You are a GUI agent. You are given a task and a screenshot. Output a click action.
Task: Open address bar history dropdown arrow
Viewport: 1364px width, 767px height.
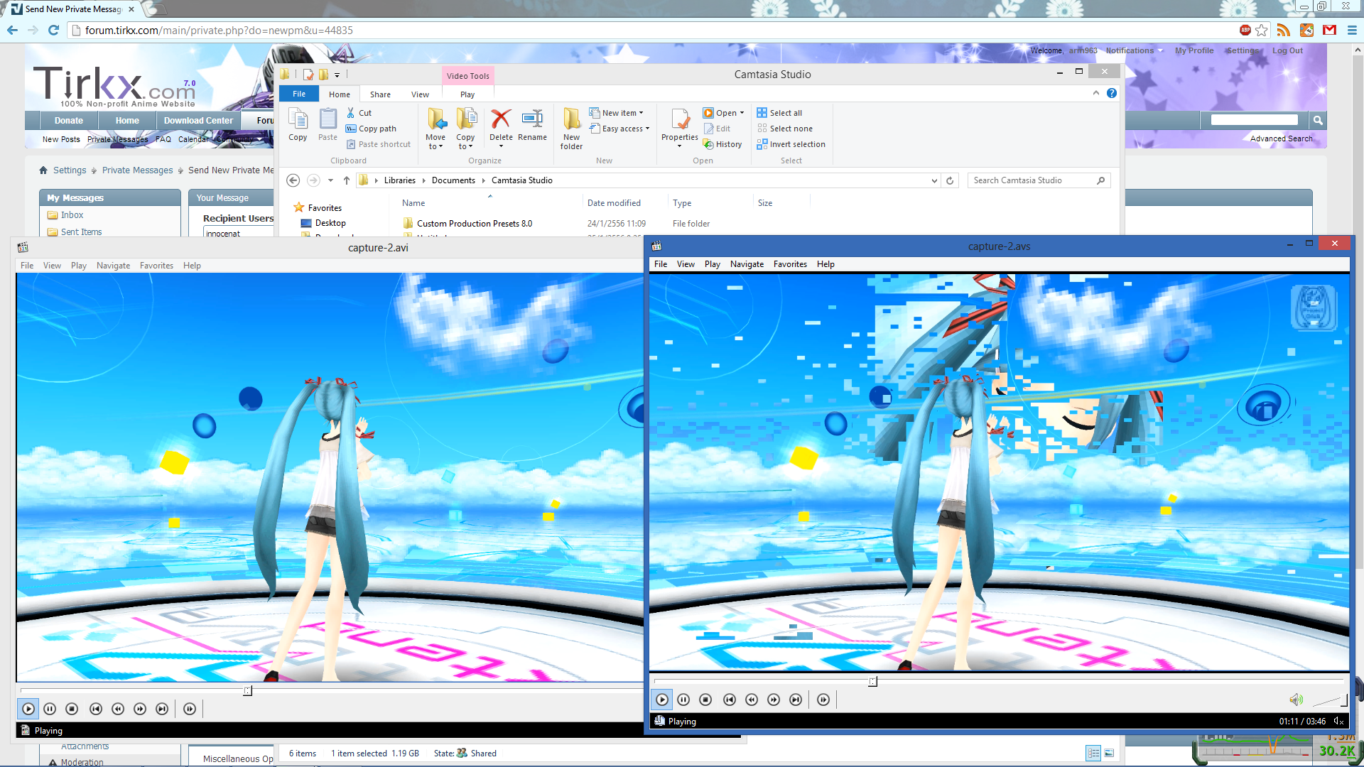click(934, 180)
